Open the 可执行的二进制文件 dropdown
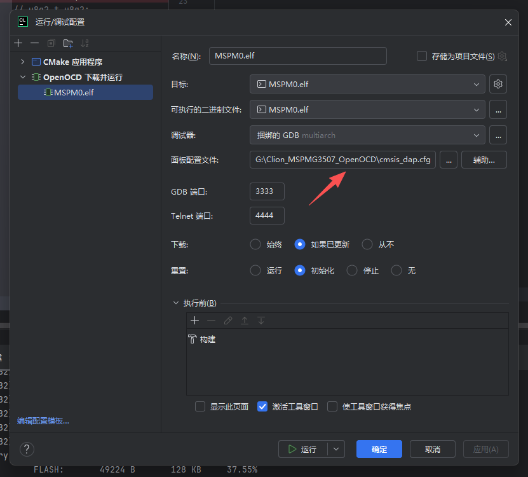This screenshot has height=477, width=528. tap(367, 109)
